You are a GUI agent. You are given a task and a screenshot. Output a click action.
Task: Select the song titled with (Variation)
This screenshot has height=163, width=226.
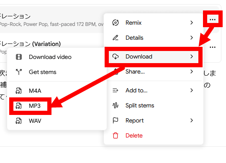coord(30,44)
